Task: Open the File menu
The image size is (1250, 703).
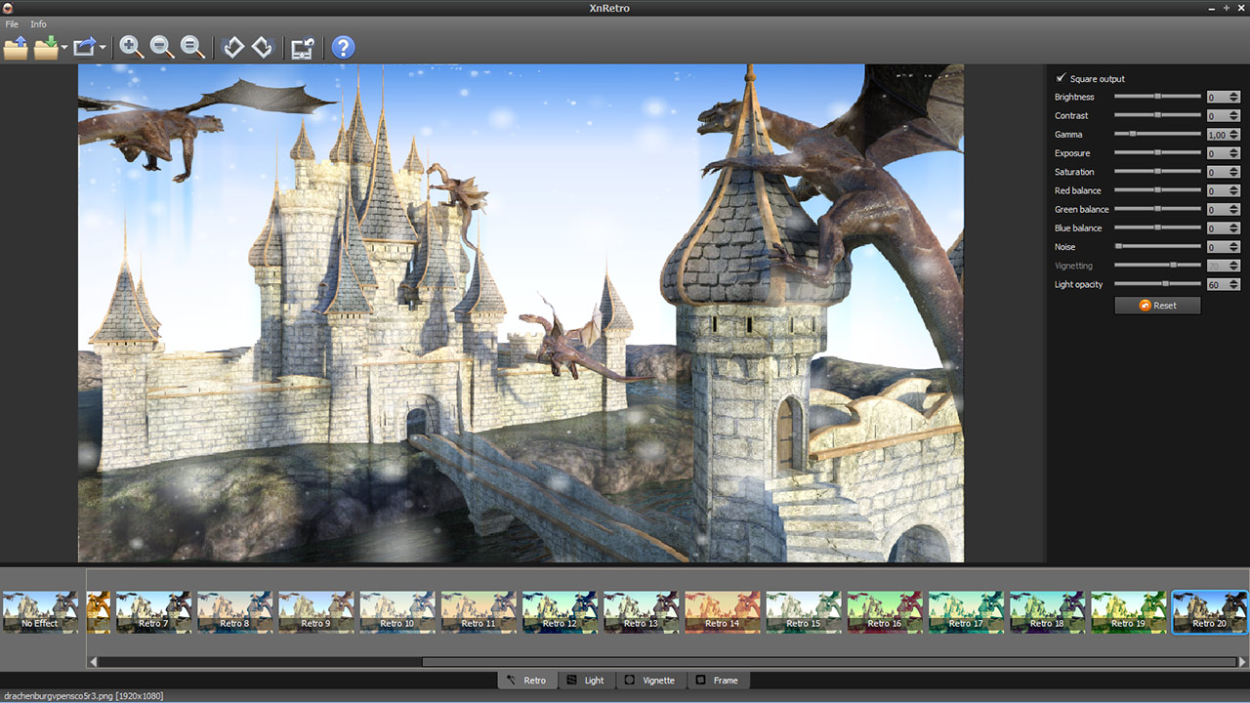Action: [12, 24]
